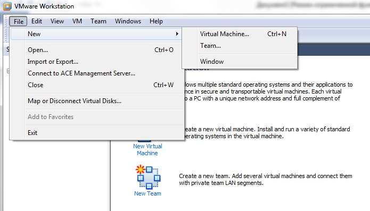Select Import or Export... entry
This screenshot has height=211, width=370.
[97, 62]
